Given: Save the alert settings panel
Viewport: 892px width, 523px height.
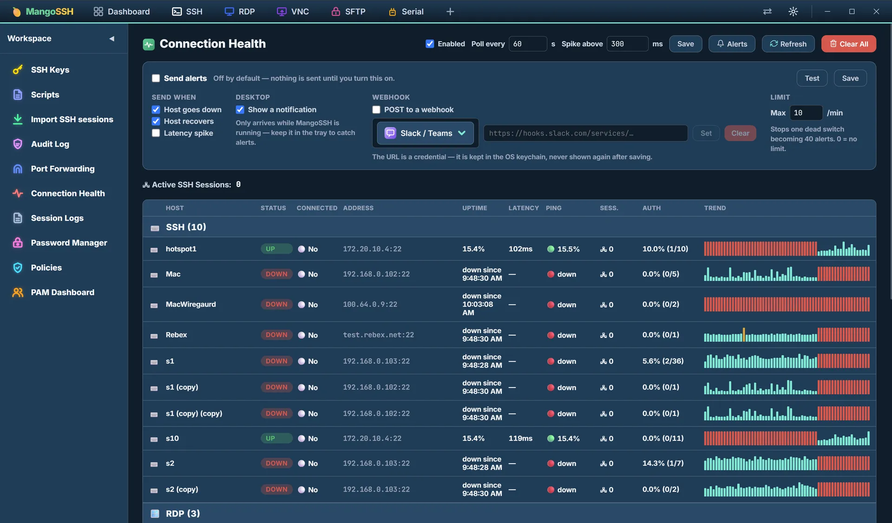Looking at the screenshot, I should (x=850, y=78).
